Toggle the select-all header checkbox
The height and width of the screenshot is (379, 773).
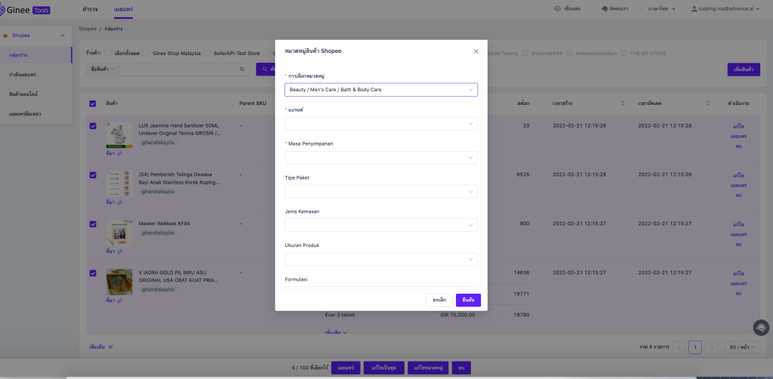point(93,103)
